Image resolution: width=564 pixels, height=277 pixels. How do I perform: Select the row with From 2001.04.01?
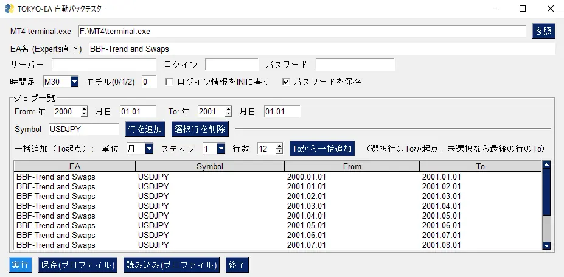(x=277, y=216)
